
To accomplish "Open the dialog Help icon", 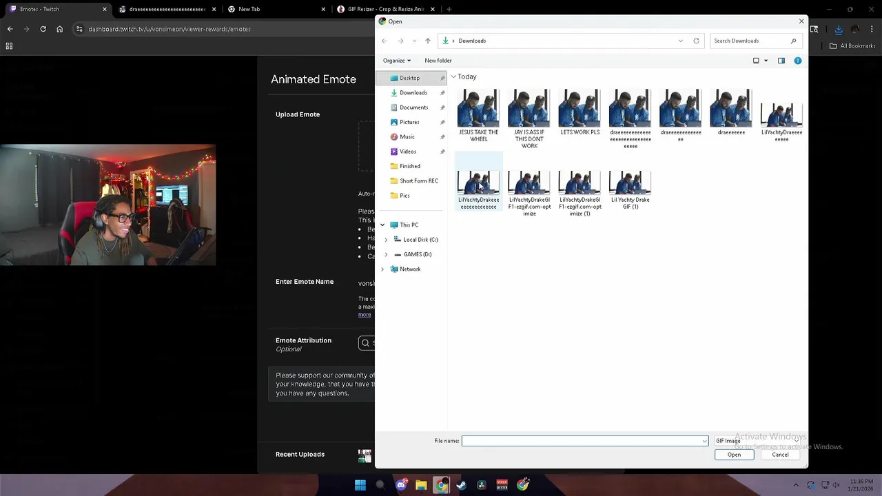I will (798, 61).
